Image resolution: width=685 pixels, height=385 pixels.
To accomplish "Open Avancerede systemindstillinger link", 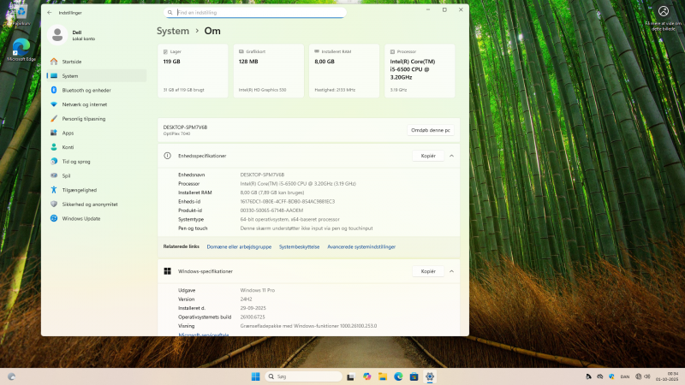I will point(361,246).
